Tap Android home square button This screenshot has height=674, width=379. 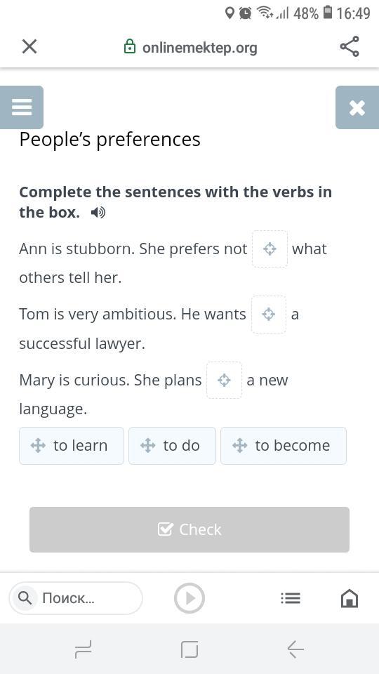(x=189, y=649)
